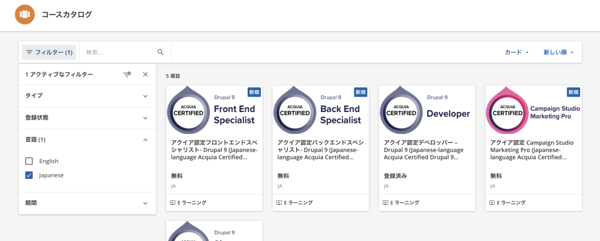Click the search magnifier icon
600x241 pixels.
coord(161,52)
